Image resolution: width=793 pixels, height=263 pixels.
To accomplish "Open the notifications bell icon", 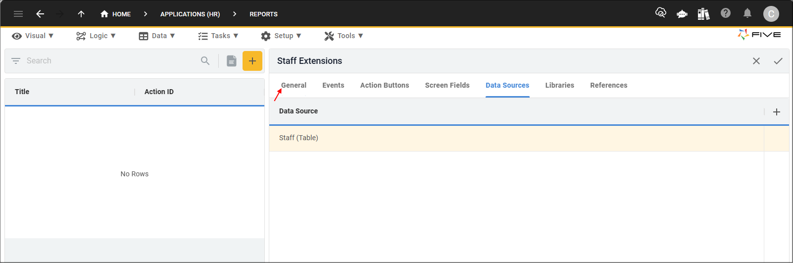I will tap(747, 13).
